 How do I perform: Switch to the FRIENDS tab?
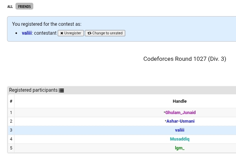(24, 7)
